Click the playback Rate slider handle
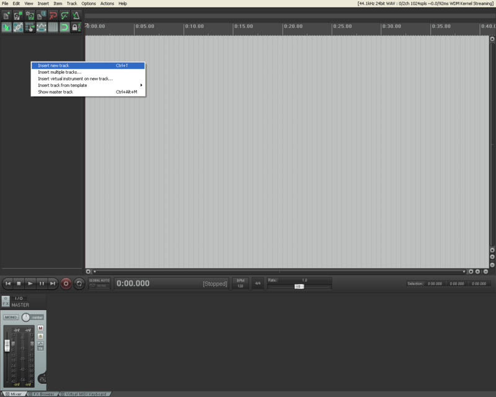Screen dimensions: 496x397 click(x=299, y=287)
